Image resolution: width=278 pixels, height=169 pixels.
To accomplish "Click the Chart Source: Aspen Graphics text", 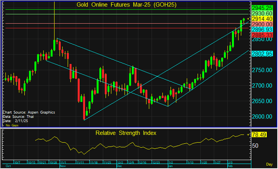I will (x=28, y=112).
